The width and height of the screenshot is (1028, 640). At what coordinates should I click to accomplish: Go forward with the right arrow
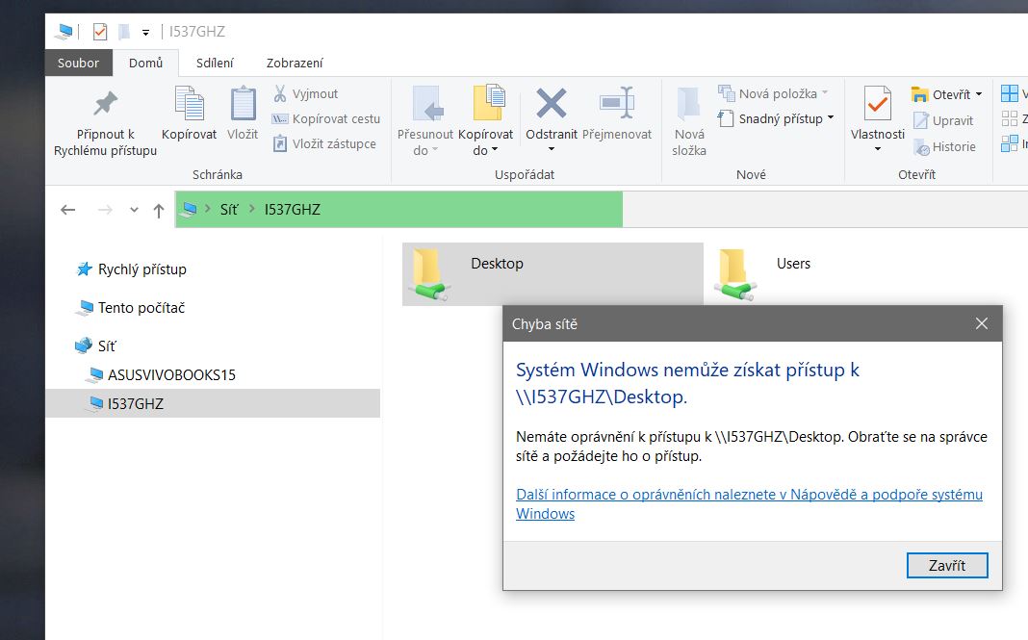click(x=105, y=210)
